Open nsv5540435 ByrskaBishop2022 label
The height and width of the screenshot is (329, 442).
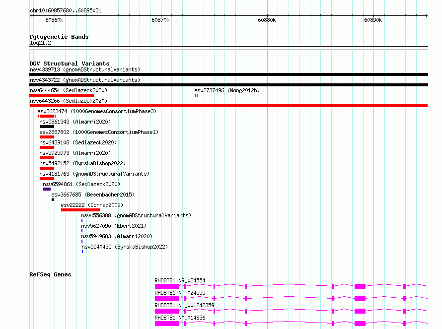pos(125,247)
